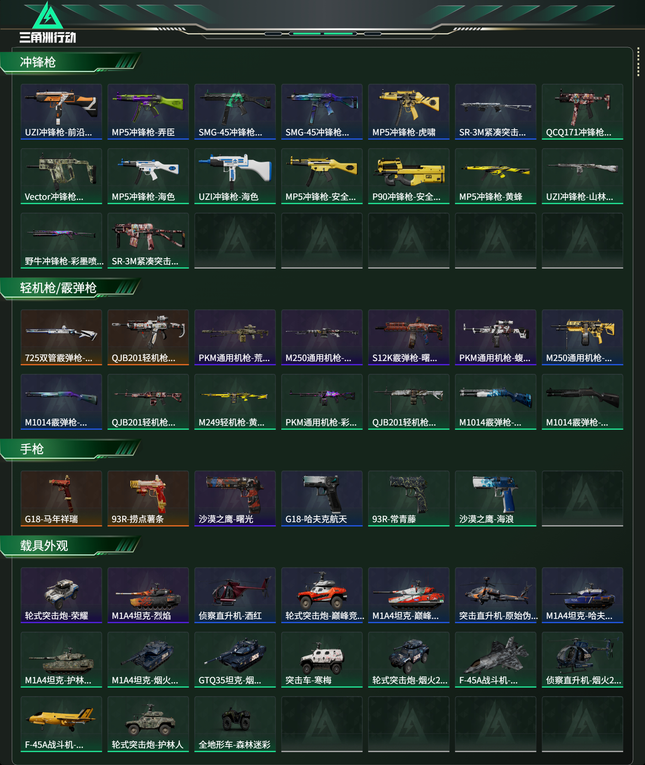Image resolution: width=645 pixels, height=765 pixels.
Task: Open the 野牛冲锋枪-彩墨 skin tile
Action: [x=61, y=241]
